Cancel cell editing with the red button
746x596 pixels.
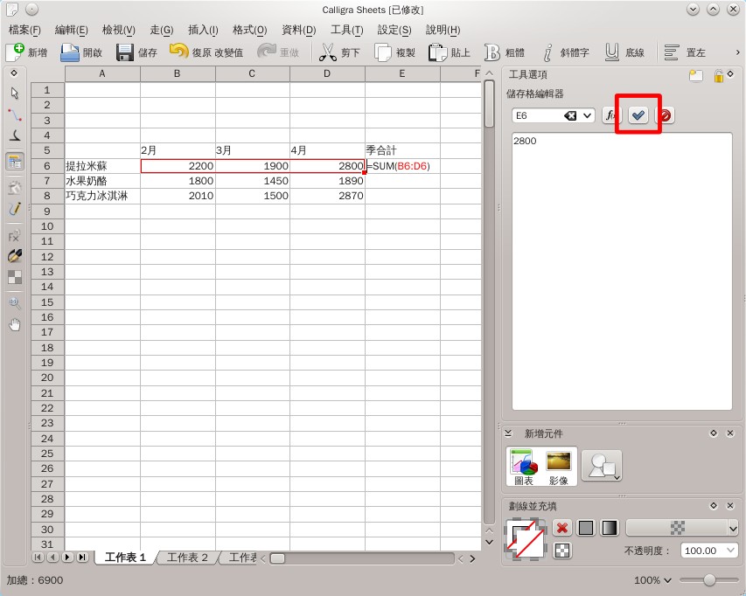coord(665,114)
